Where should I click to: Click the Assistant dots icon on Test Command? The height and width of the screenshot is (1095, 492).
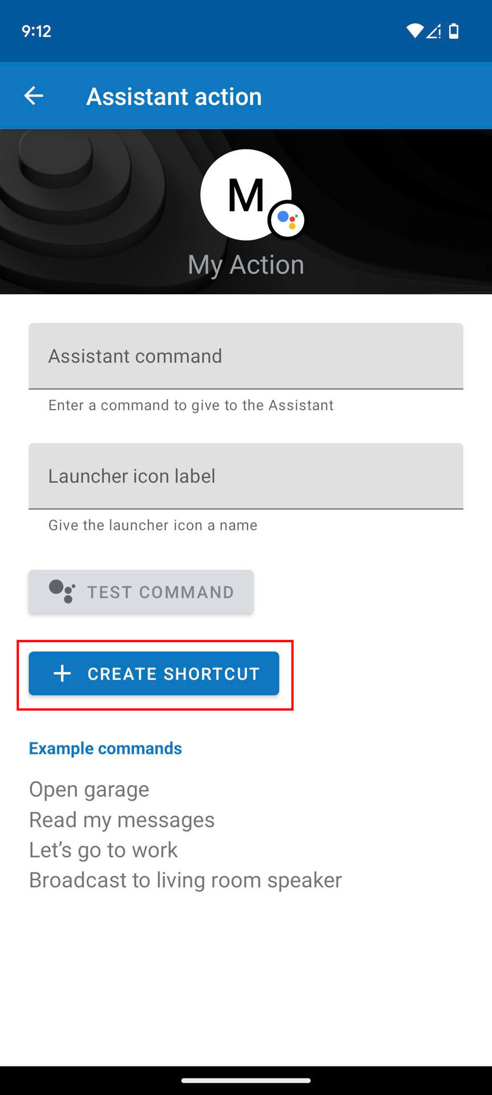click(x=61, y=591)
